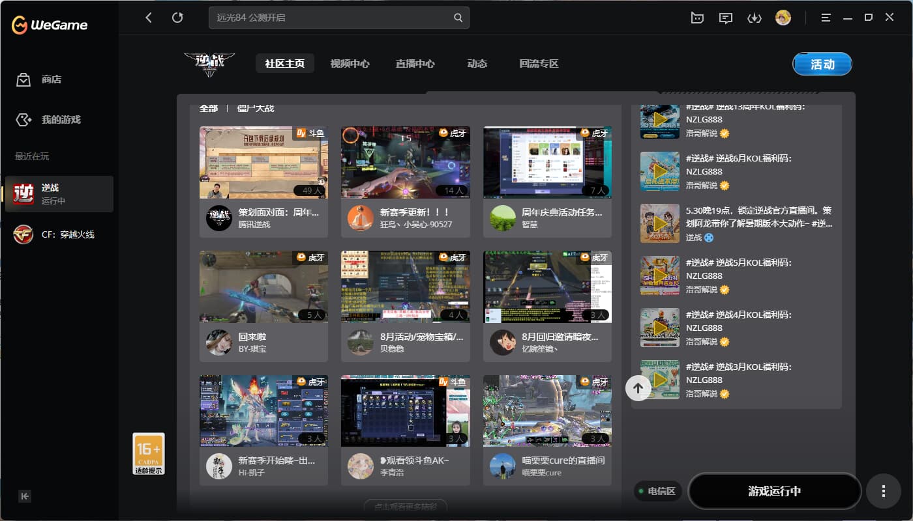Viewport: 913px width, 521px height.
Task: Play the 逆战3月KOL福利码 video
Action: 660,380
